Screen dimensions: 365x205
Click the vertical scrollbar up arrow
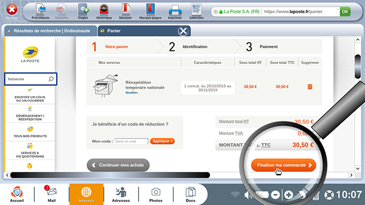(x=358, y=40)
